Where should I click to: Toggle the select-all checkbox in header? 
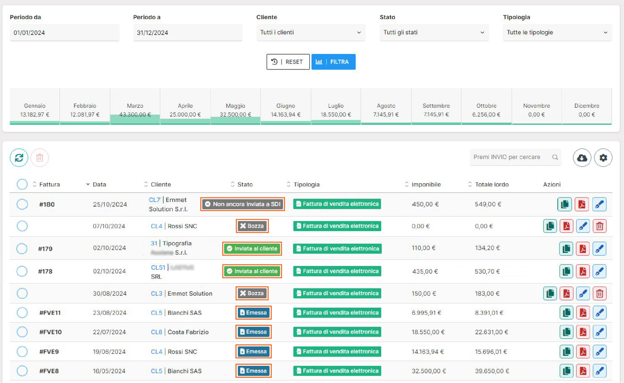click(x=22, y=184)
